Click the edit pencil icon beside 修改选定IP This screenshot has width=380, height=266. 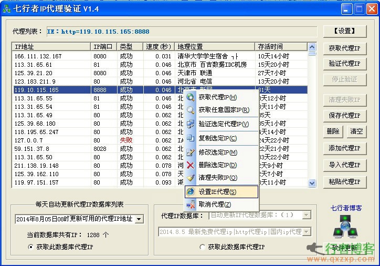191,152
